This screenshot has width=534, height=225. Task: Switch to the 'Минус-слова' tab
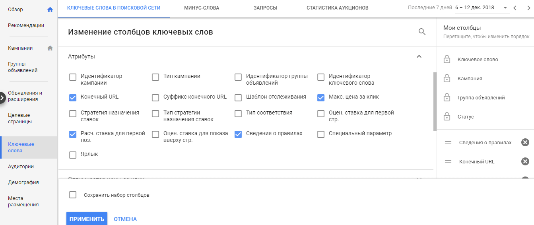202,8
